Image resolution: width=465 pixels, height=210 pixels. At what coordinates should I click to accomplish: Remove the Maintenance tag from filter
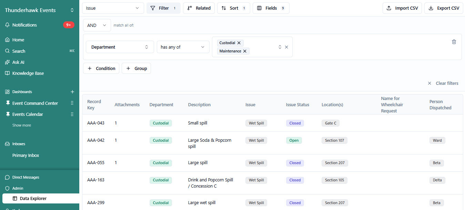(245, 51)
